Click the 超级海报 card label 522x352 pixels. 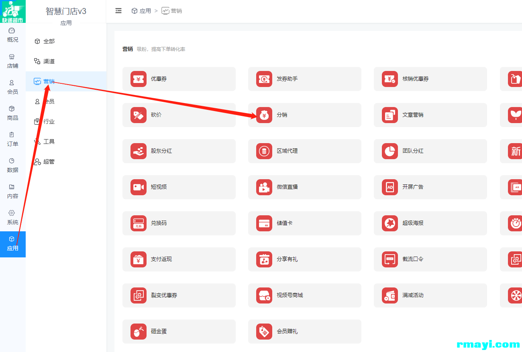(x=413, y=223)
